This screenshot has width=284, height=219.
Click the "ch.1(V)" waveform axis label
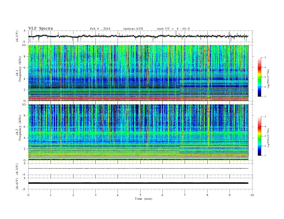tap(17, 36)
